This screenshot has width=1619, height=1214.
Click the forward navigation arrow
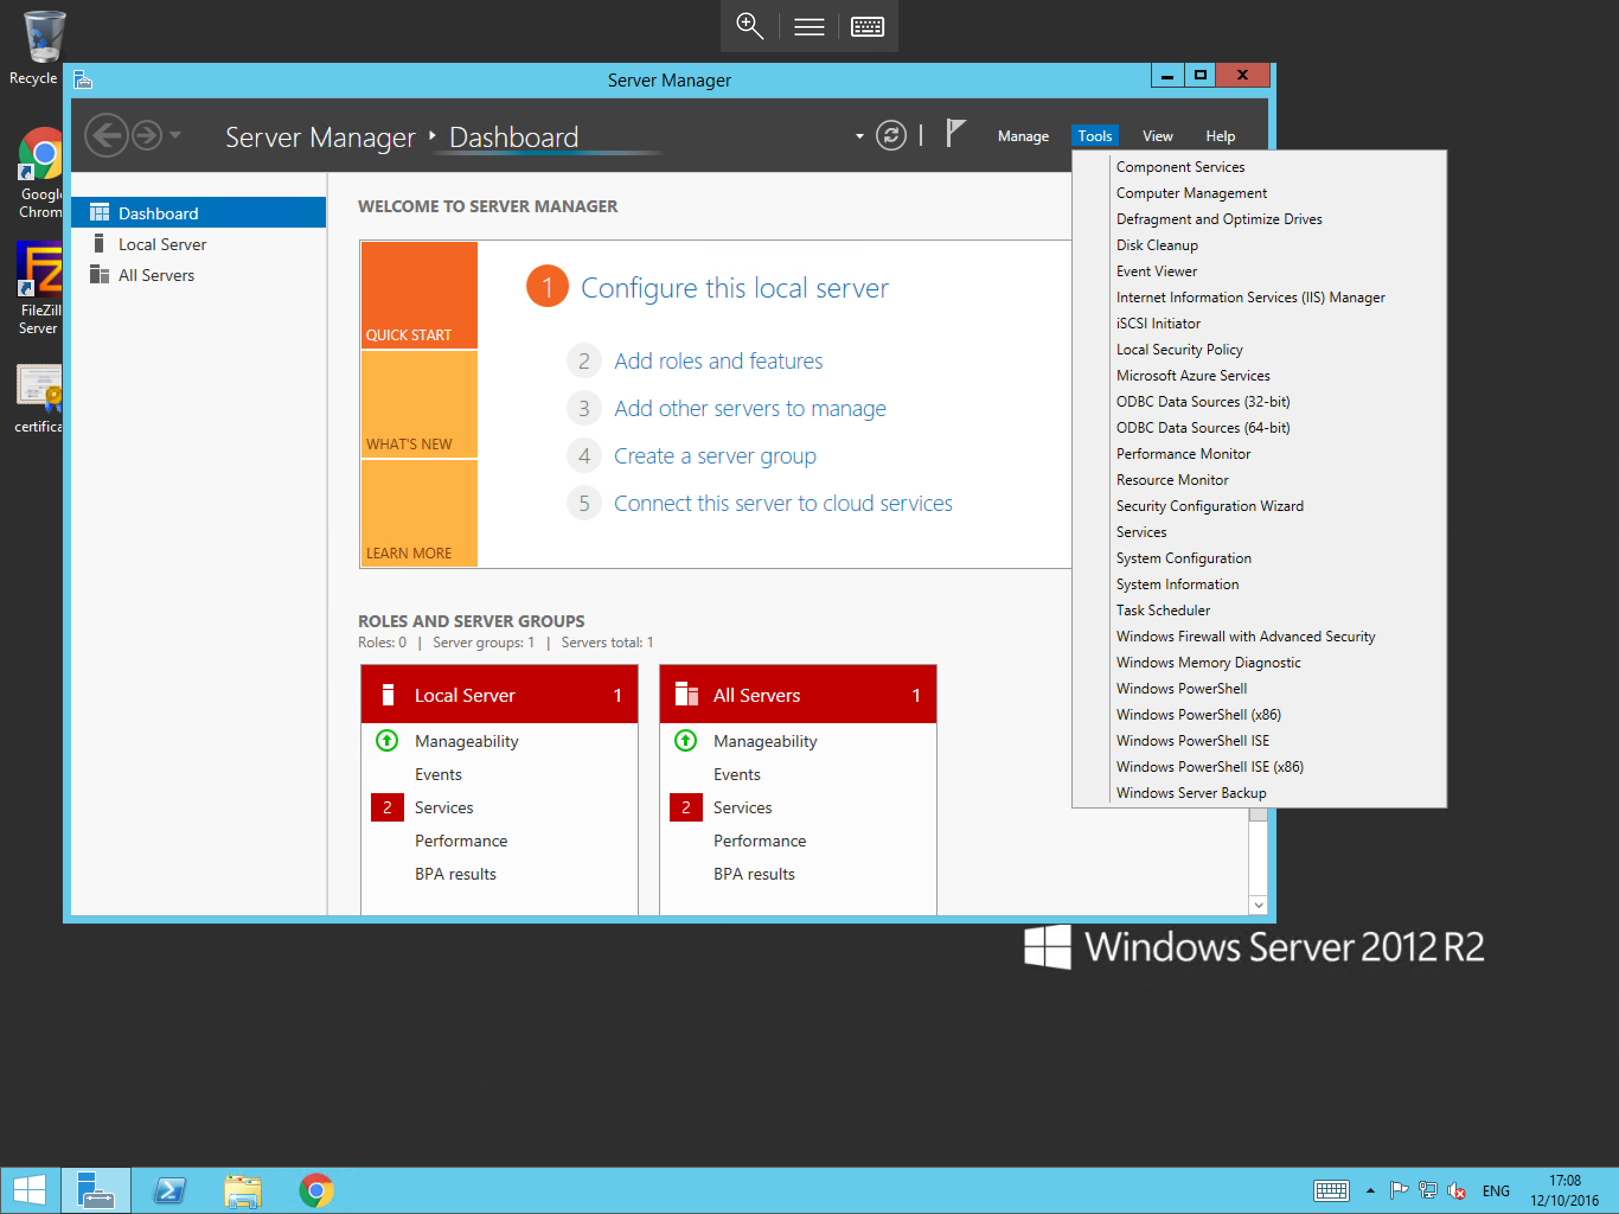click(x=147, y=136)
